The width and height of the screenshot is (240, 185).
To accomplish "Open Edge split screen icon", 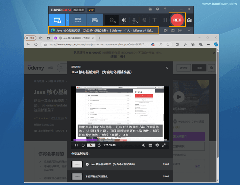I will pyautogui.click(x=177, y=44).
